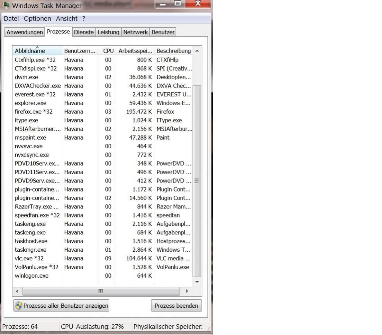Select the CTxfispi.exe *32 process

coord(102,68)
